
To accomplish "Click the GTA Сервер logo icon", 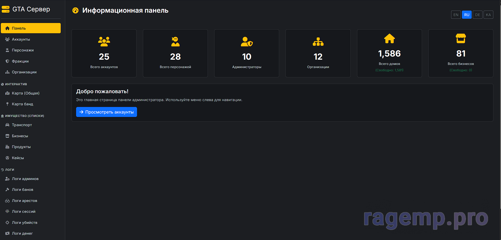I will click(x=6, y=9).
